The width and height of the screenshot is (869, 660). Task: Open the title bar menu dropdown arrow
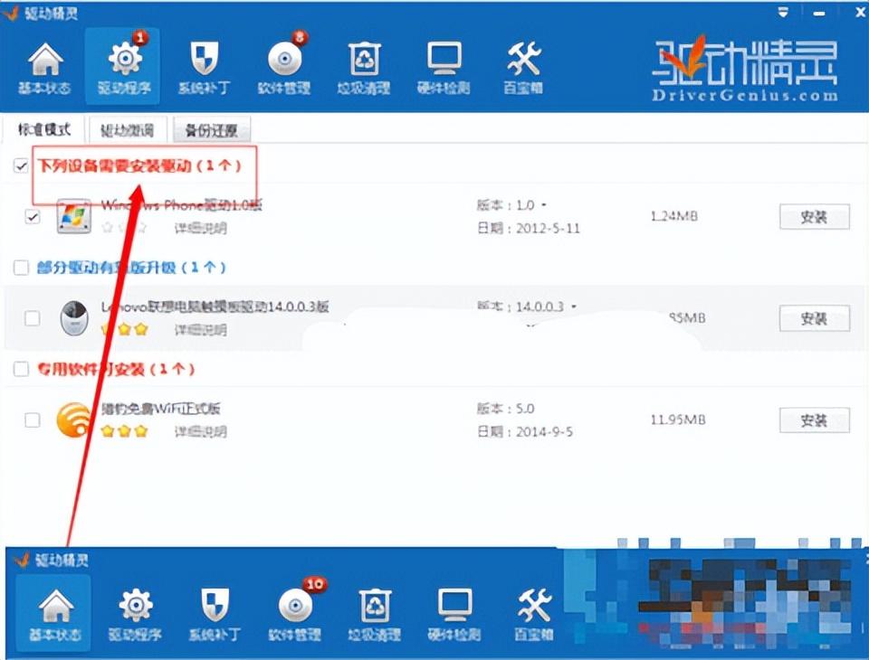pyautogui.click(x=783, y=12)
